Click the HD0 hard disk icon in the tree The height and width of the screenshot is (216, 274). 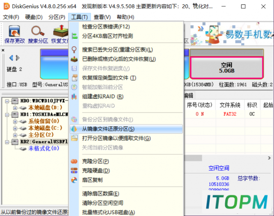point(15,101)
